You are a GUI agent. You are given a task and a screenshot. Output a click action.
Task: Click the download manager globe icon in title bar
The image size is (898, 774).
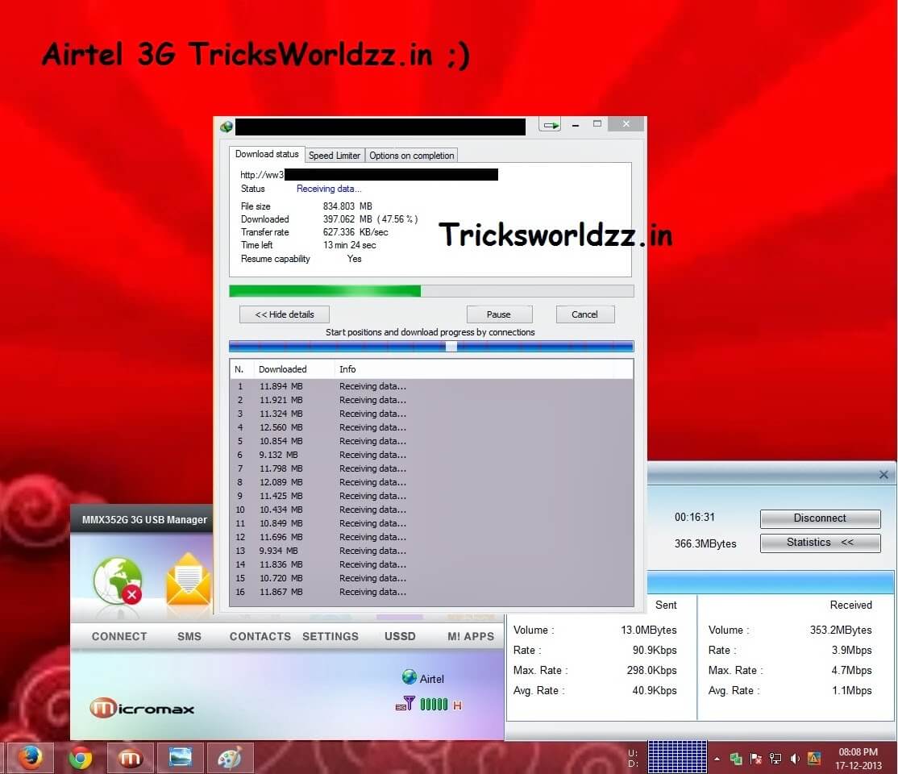tap(227, 127)
